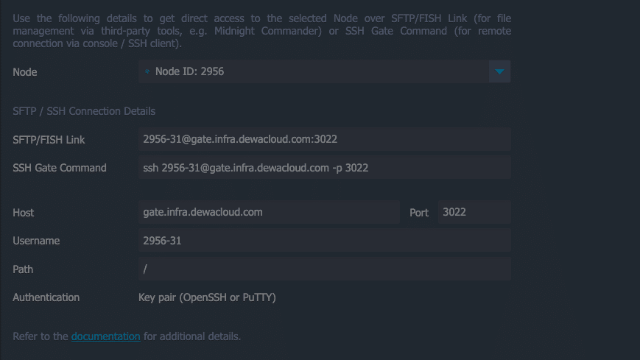The image size is (640, 360).
Task: Click the Authentication label
Action: [46, 297]
